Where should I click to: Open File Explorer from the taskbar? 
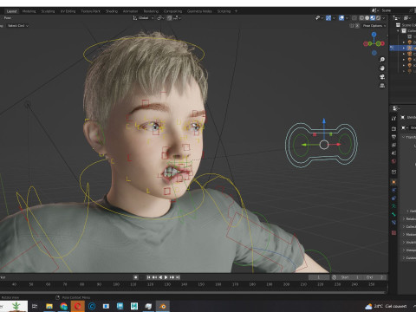coord(49,306)
